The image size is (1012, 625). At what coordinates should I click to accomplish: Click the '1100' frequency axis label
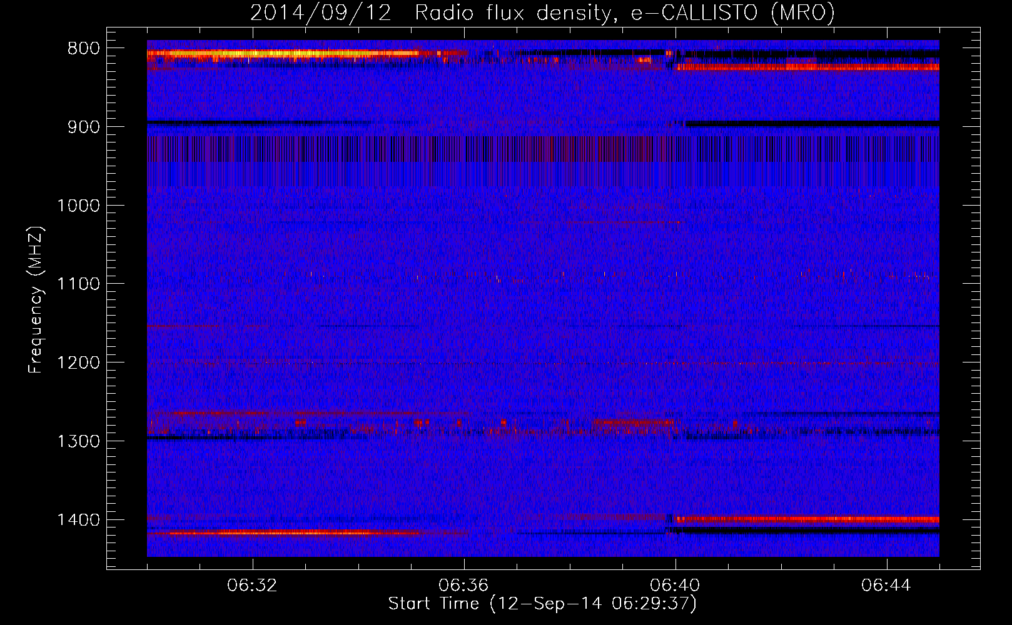pos(78,284)
